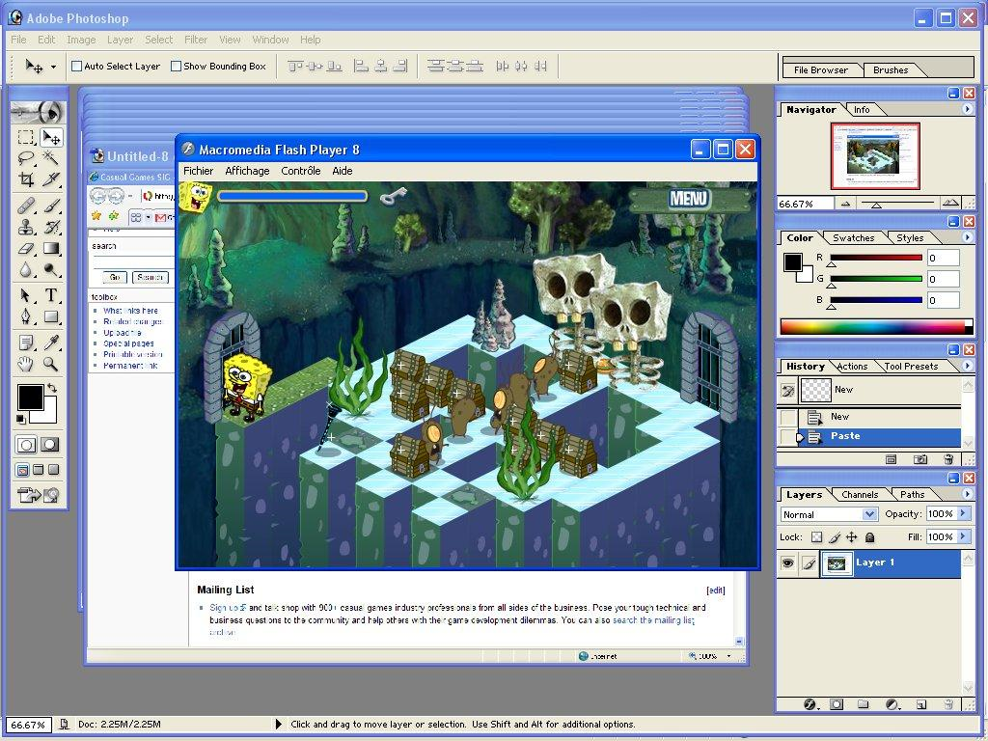Enable Show Bounding Box checkbox
This screenshot has height=741, width=988.
pyautogui.click(x=177, y=67)
